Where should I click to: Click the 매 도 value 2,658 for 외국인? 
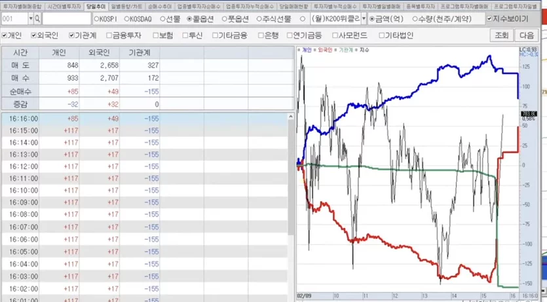pyautogui.click(x=109, y=66)
